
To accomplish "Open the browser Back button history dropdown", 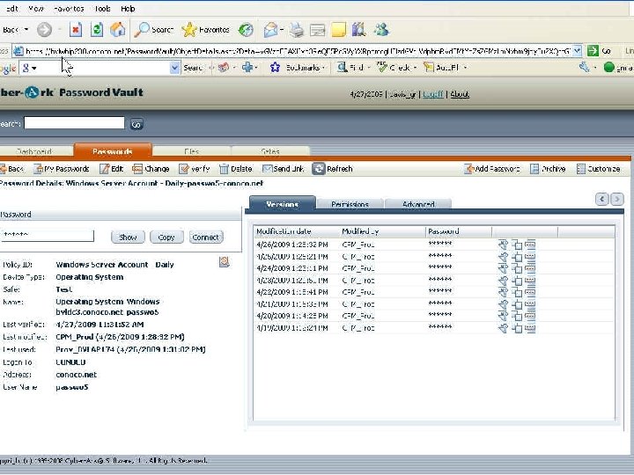I will (26, 30).
